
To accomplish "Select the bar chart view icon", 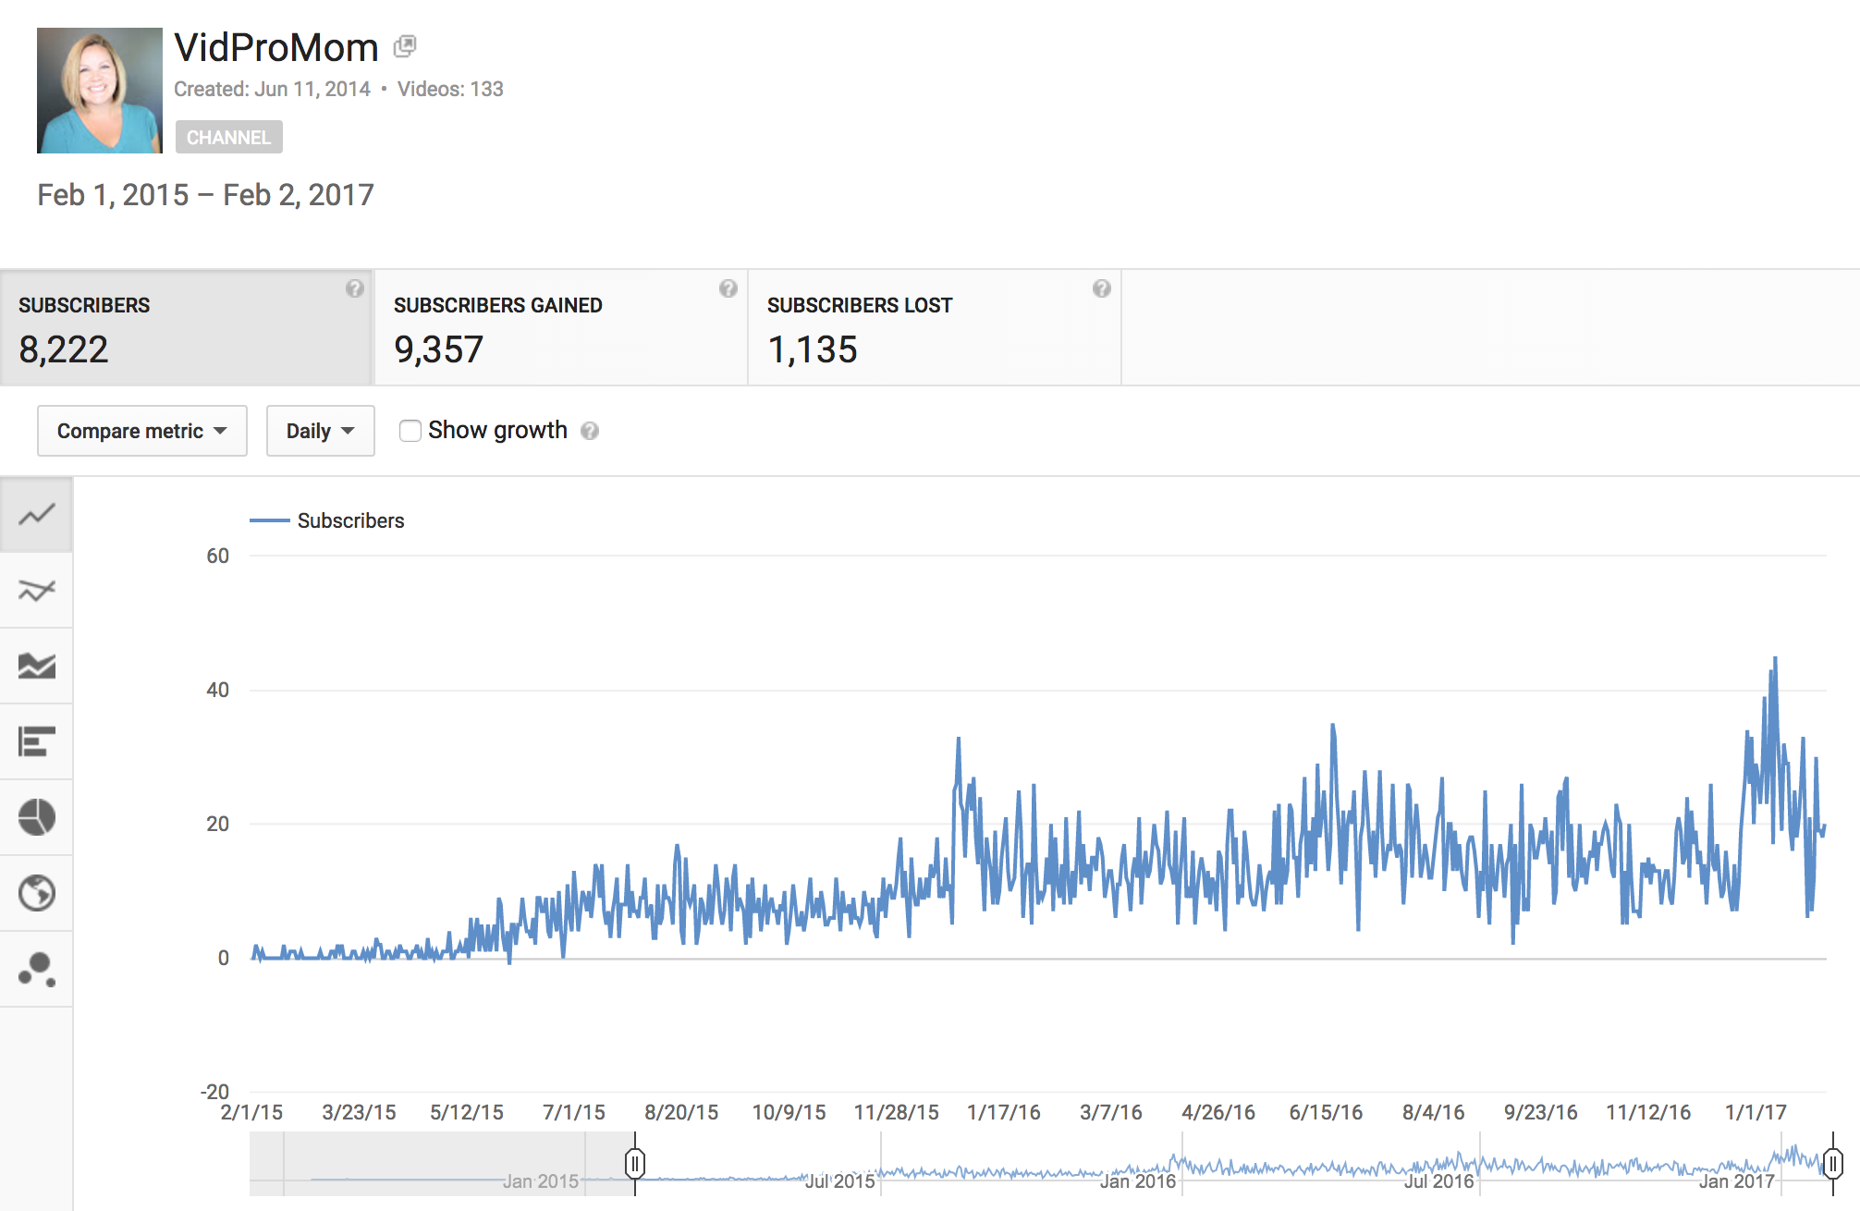I will point(37,742).
